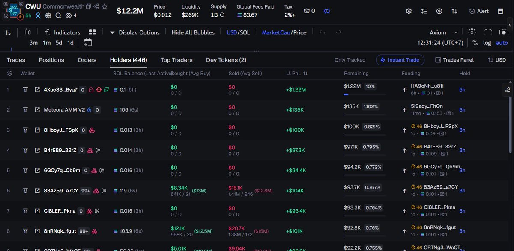Sort by U. PnL column
514x251 pixels.
[x=297, y=74]
